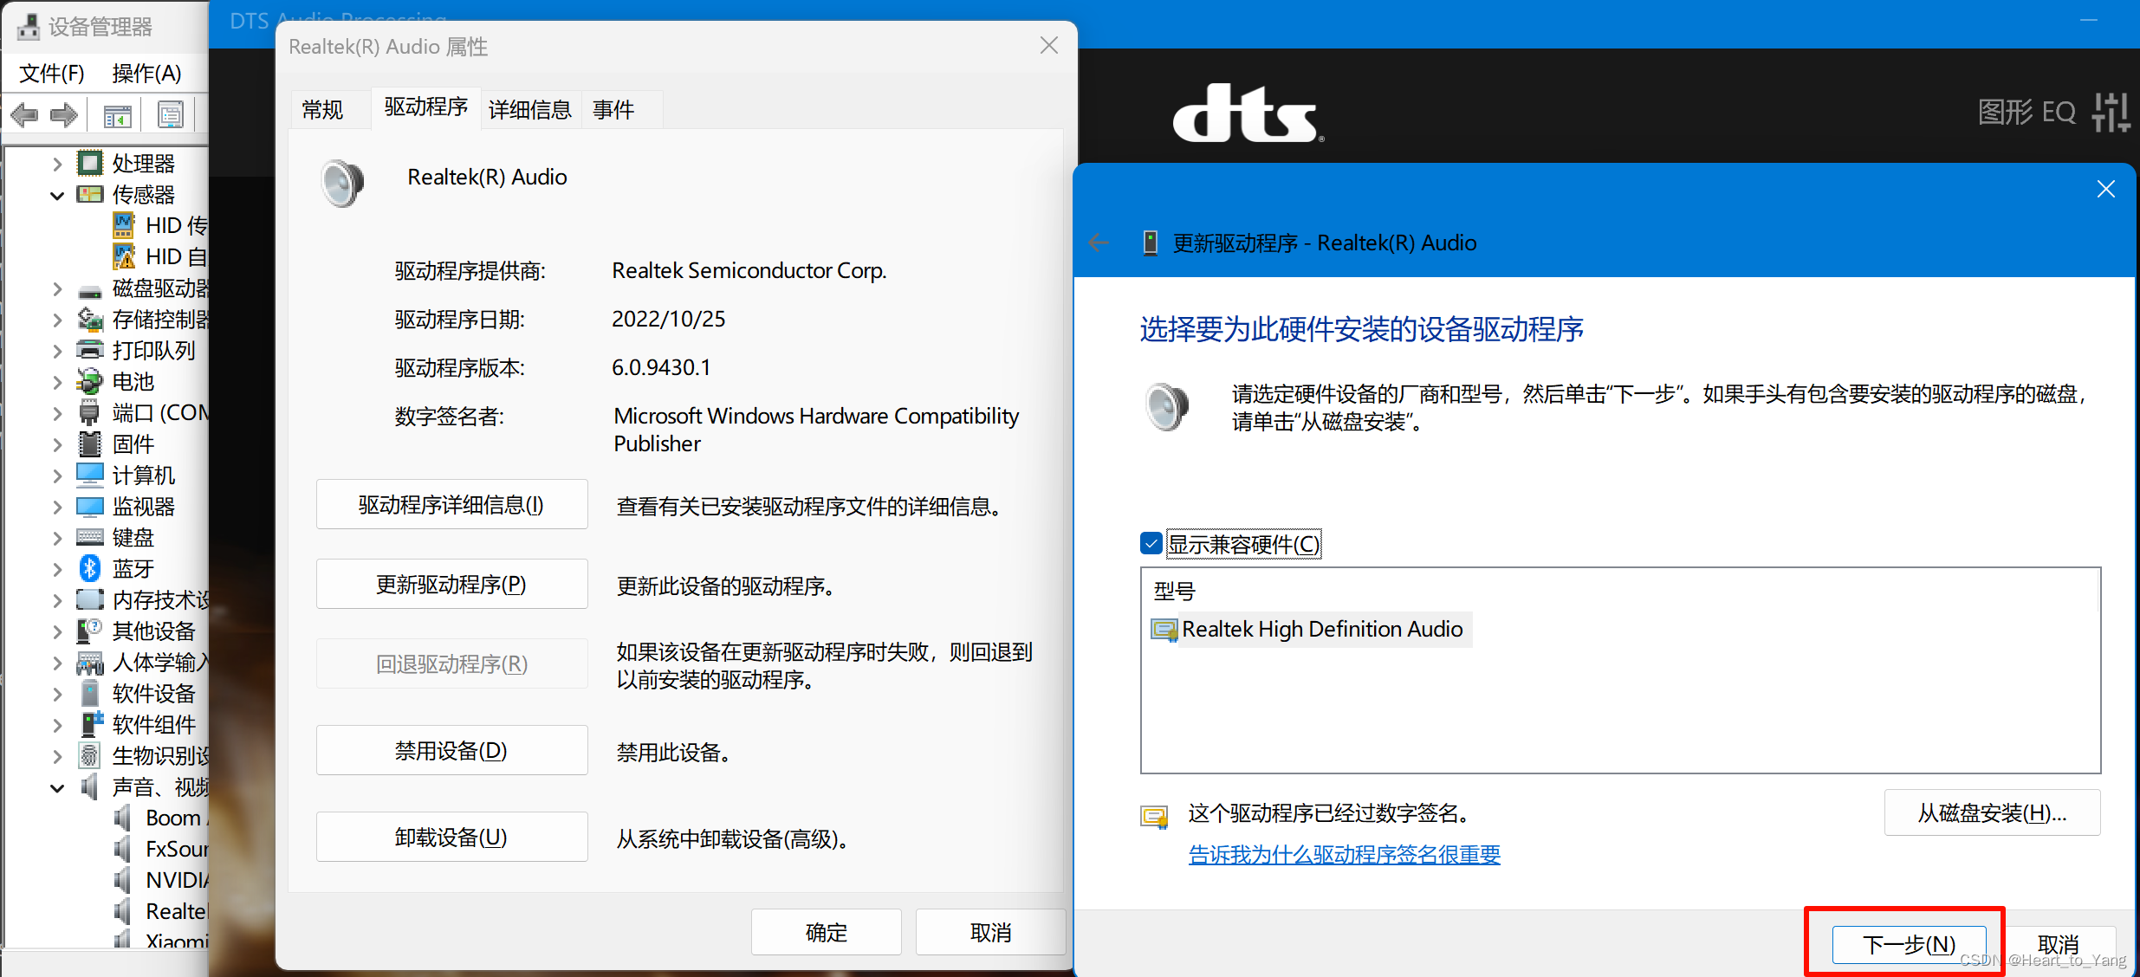Open driver signing importance link
This screenshot has height=977, width=2140.
click(1344, 855)
